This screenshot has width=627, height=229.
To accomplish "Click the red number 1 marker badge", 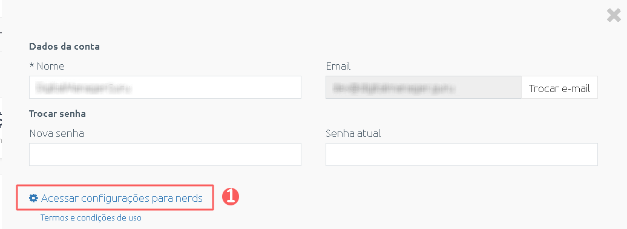I will tap(231, 197).
